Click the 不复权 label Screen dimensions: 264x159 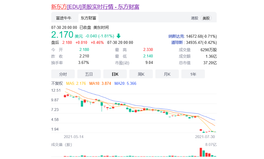coord(57,83)
